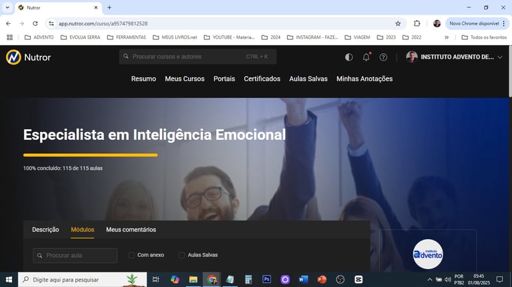512x287 pixels.
Task: Click the course progress bar
Action: [91, 155]
